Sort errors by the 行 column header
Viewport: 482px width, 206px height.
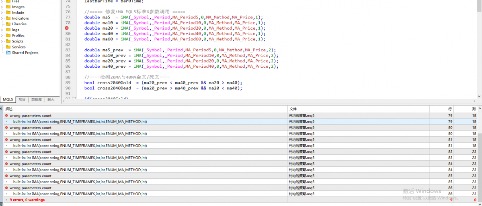(441, 109)
